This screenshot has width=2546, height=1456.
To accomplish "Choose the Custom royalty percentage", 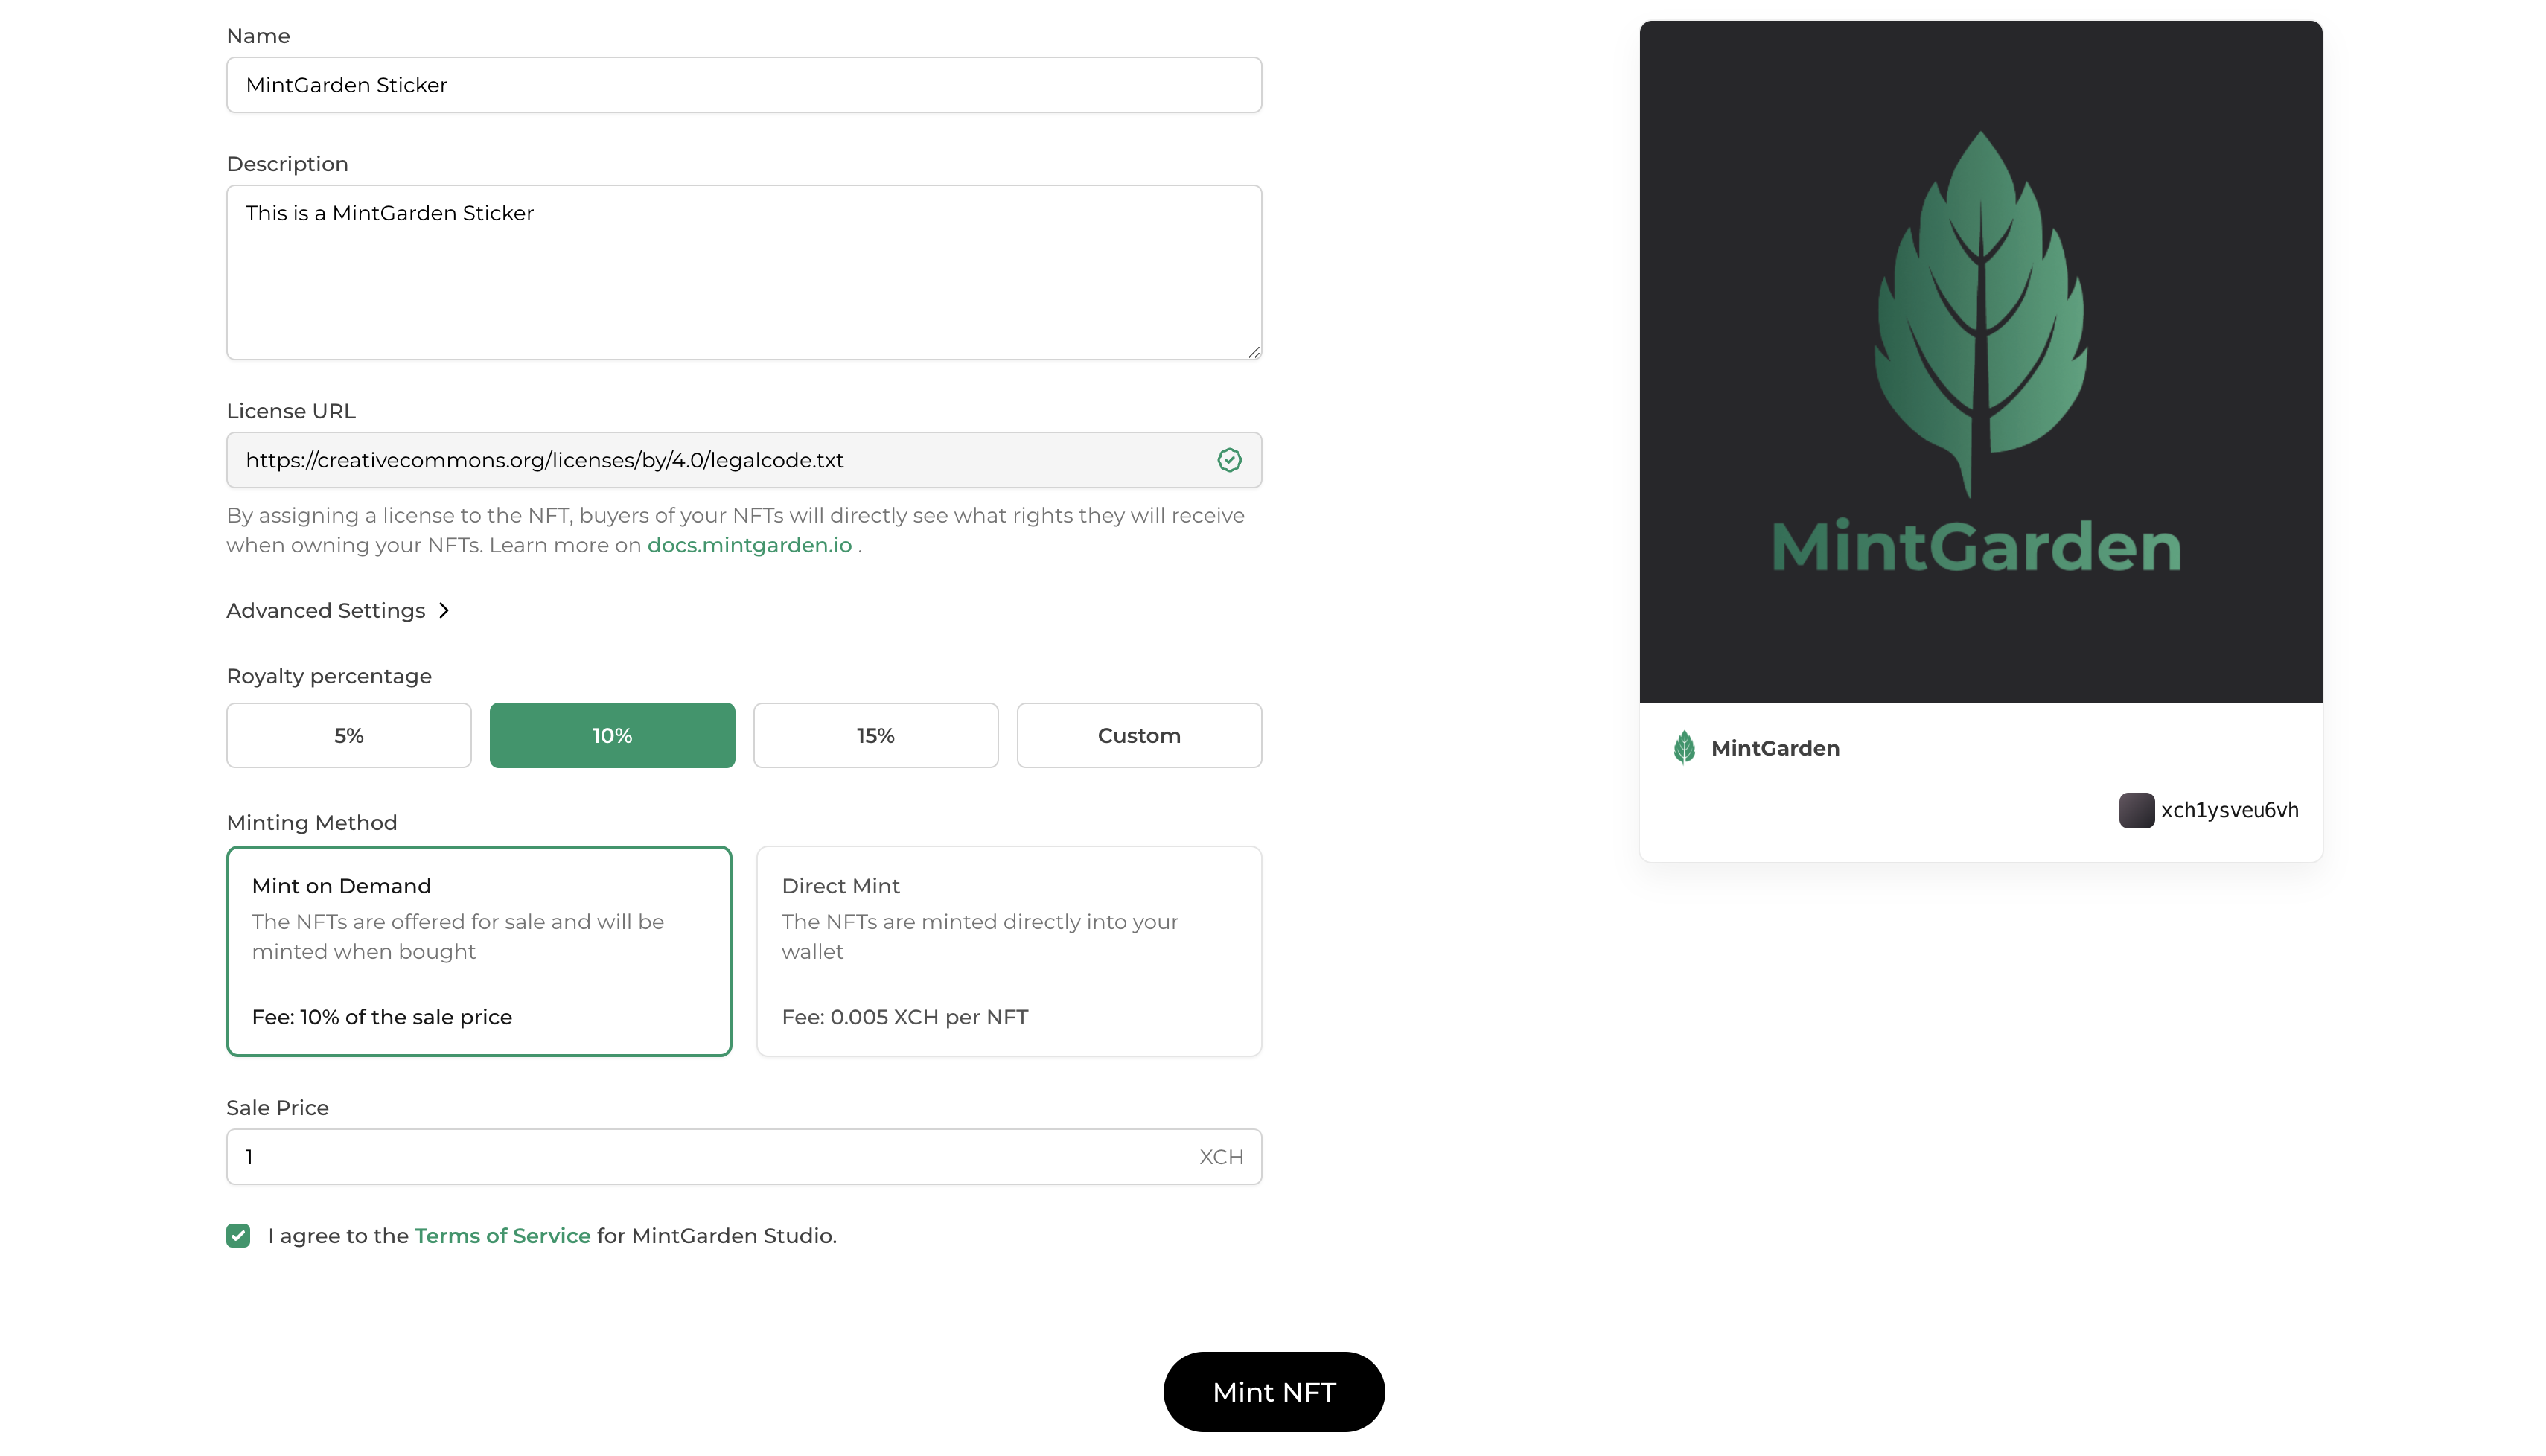I will click(x=1139, y=736).
